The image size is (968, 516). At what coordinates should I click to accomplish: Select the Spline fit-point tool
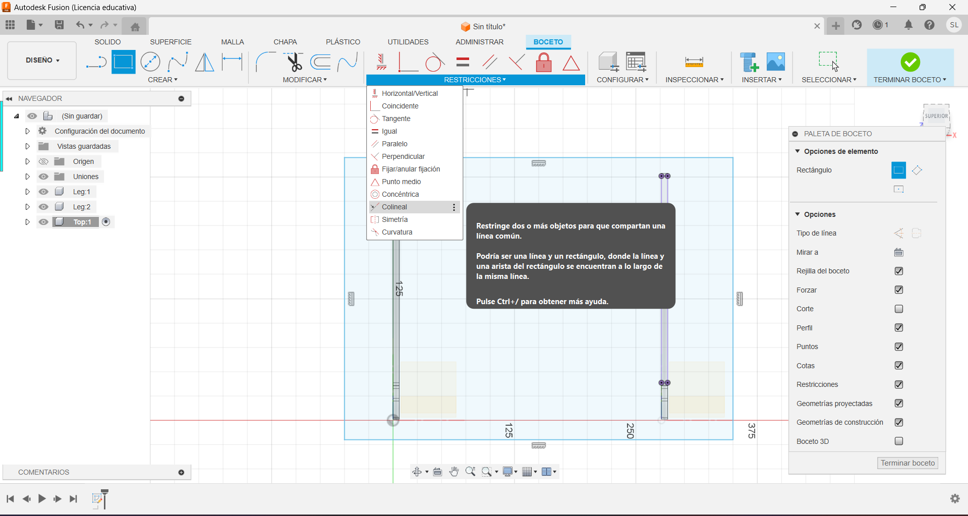tap(178, 63)
